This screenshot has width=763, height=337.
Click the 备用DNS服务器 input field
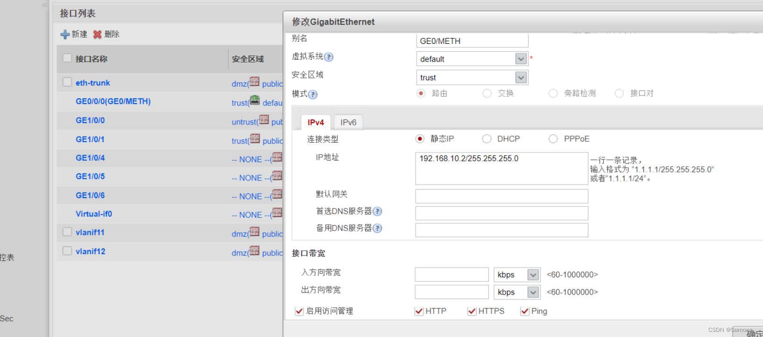[502, 230]
